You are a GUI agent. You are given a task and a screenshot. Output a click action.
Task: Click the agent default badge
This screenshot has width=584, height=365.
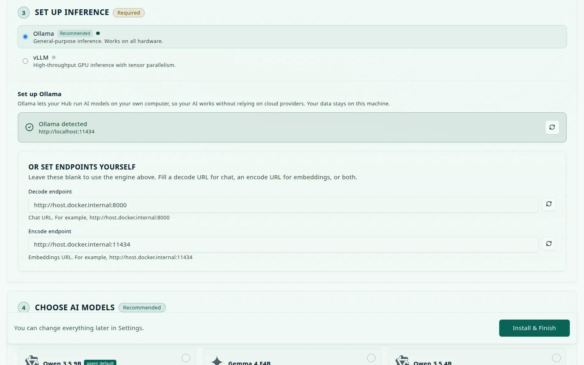click(x=100, y=363)
